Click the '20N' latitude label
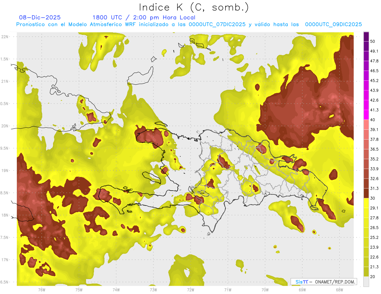381x294 pixels. click(x=5, y=126)
